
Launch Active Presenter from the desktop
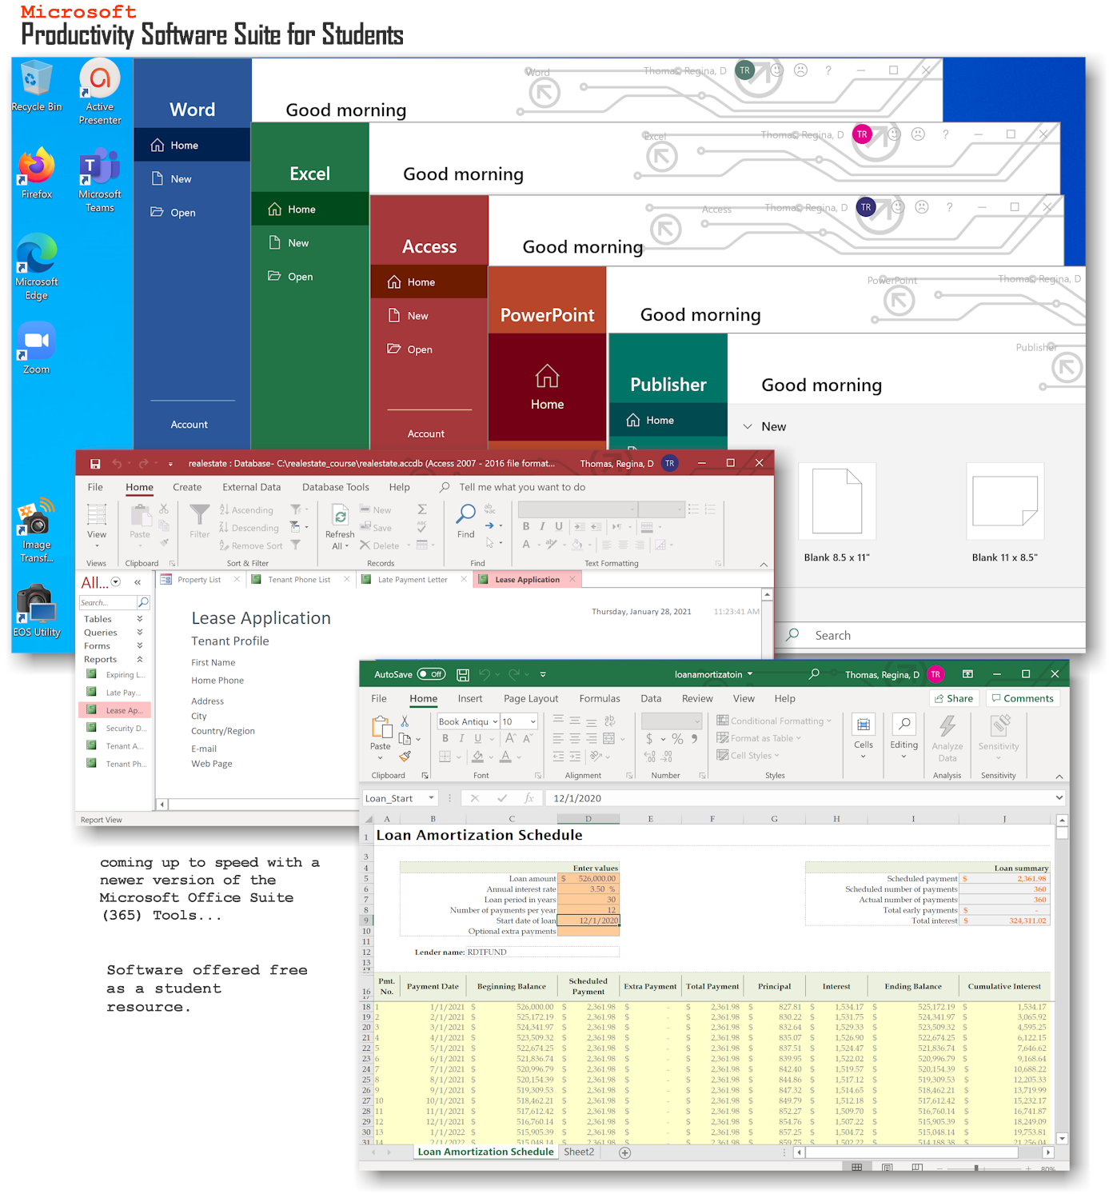[100, 91]
